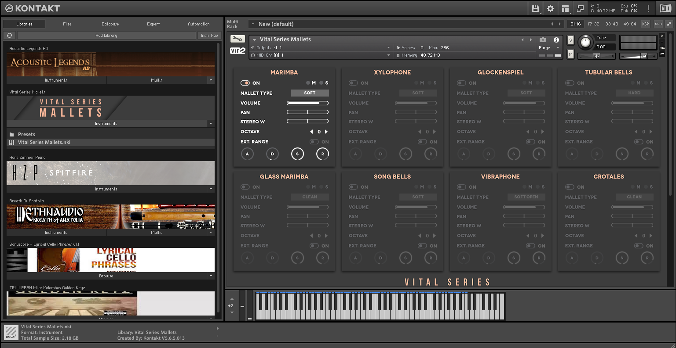Click the master Tune knob
The image size is (676, 348).
coord(585,42)
